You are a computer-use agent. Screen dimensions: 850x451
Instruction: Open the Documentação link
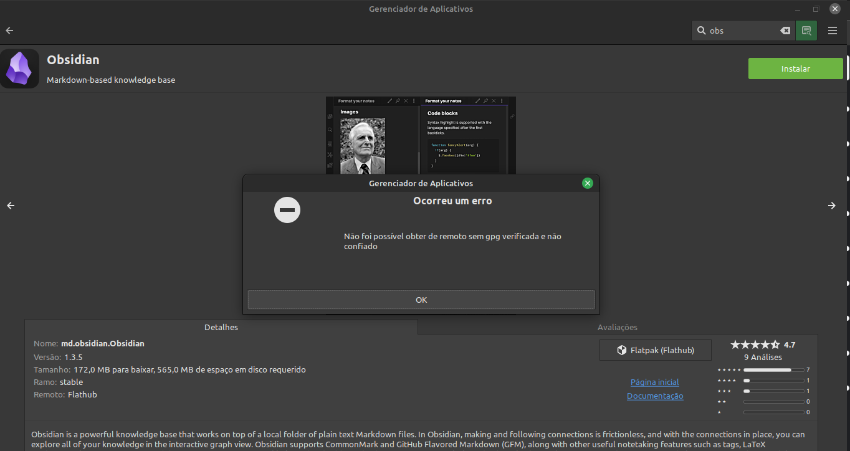click(x=655, y=396)
